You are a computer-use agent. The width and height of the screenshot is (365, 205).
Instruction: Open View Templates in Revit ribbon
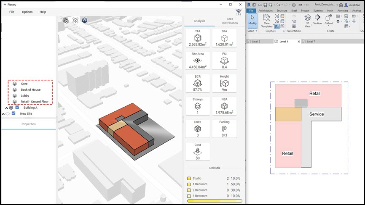[x=267, y=21]
